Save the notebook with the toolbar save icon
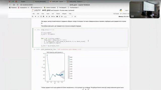 coord(33,16)
